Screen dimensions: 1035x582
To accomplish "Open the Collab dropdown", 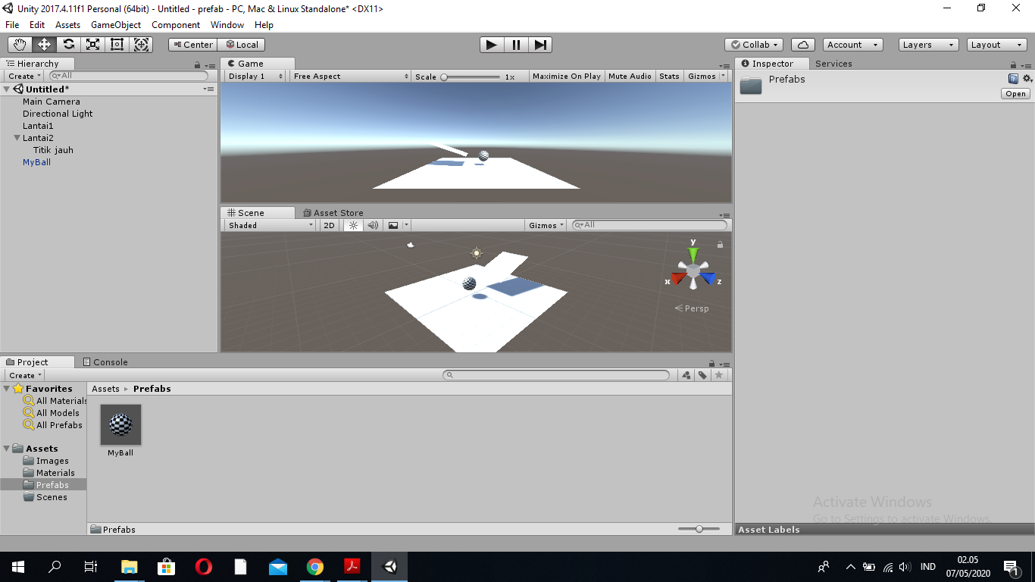I will 754,45.
